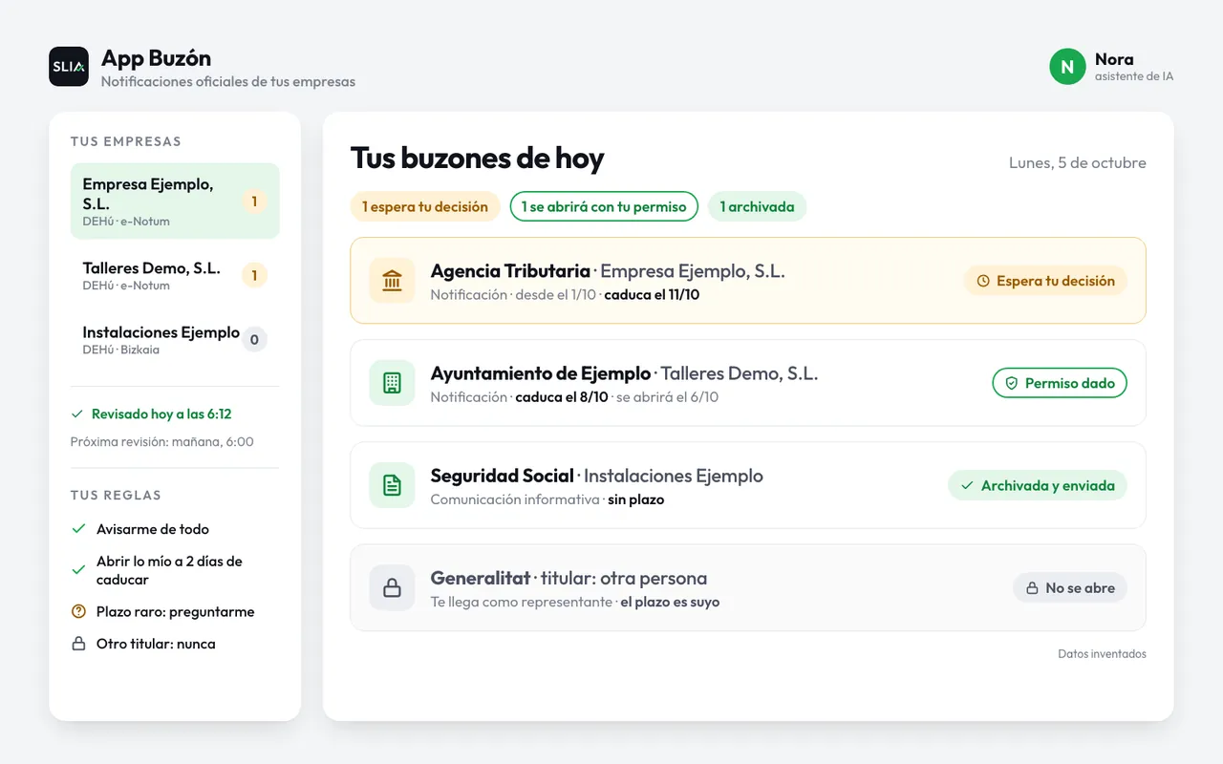Click the 'Permiso dado' button
The width and height of the screenshot is (1223, 764).
pos(1060,383)
